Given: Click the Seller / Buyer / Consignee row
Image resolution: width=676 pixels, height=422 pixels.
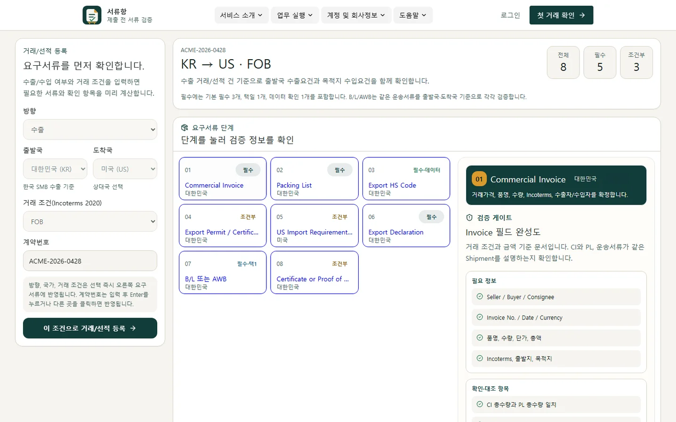Looking at the screenshot, I should [556, 297].
